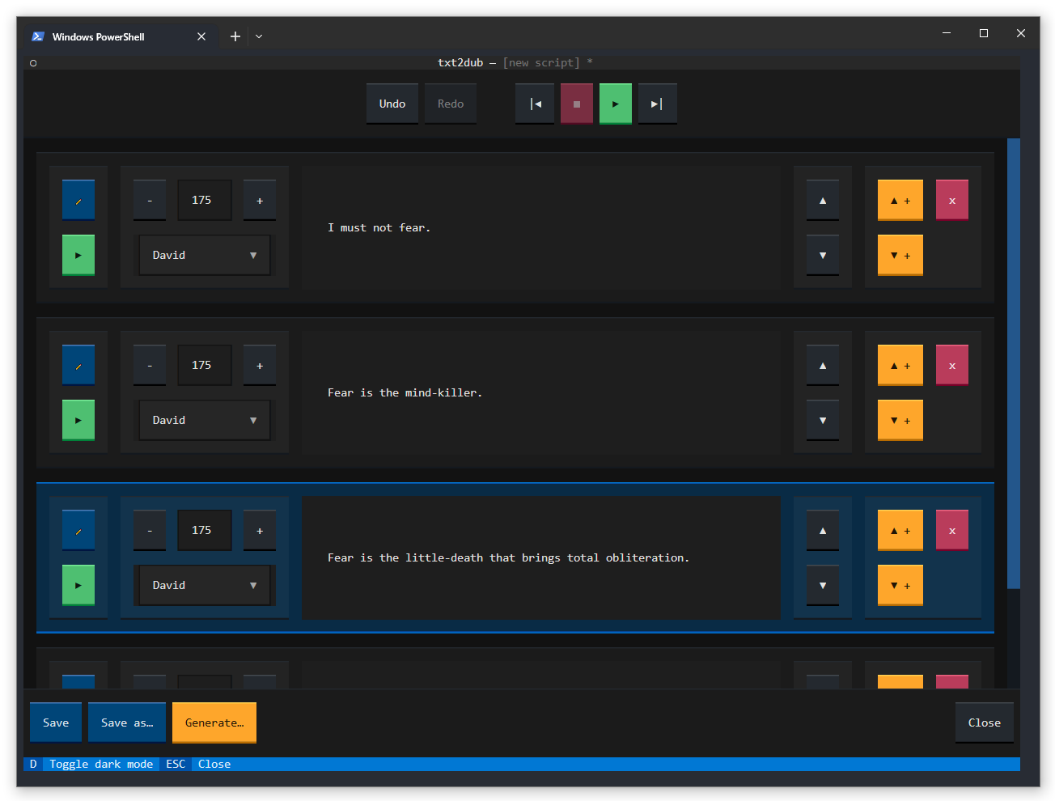
Task: Click the Save as… button
Action: [x=126, y=723]
